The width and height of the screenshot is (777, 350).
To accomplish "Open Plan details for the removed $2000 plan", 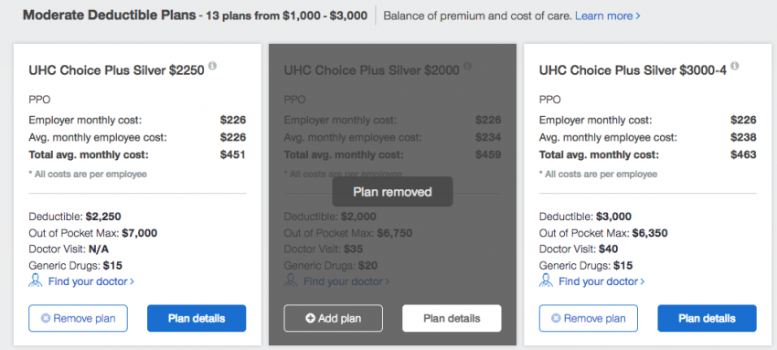I will [452, 318].
